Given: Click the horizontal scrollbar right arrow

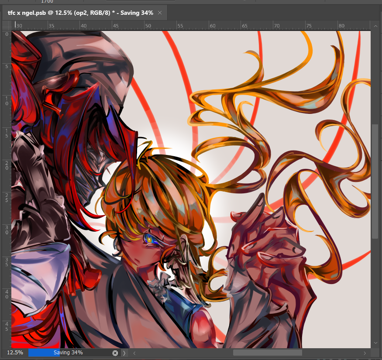Looking at the screenshot, I should click(x=365, y=353).
